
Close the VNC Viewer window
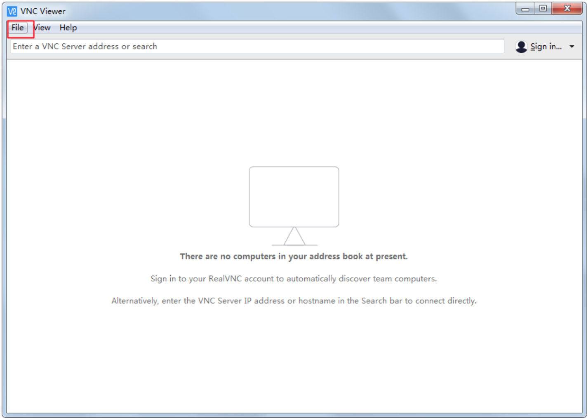click(x=567, y=9)
